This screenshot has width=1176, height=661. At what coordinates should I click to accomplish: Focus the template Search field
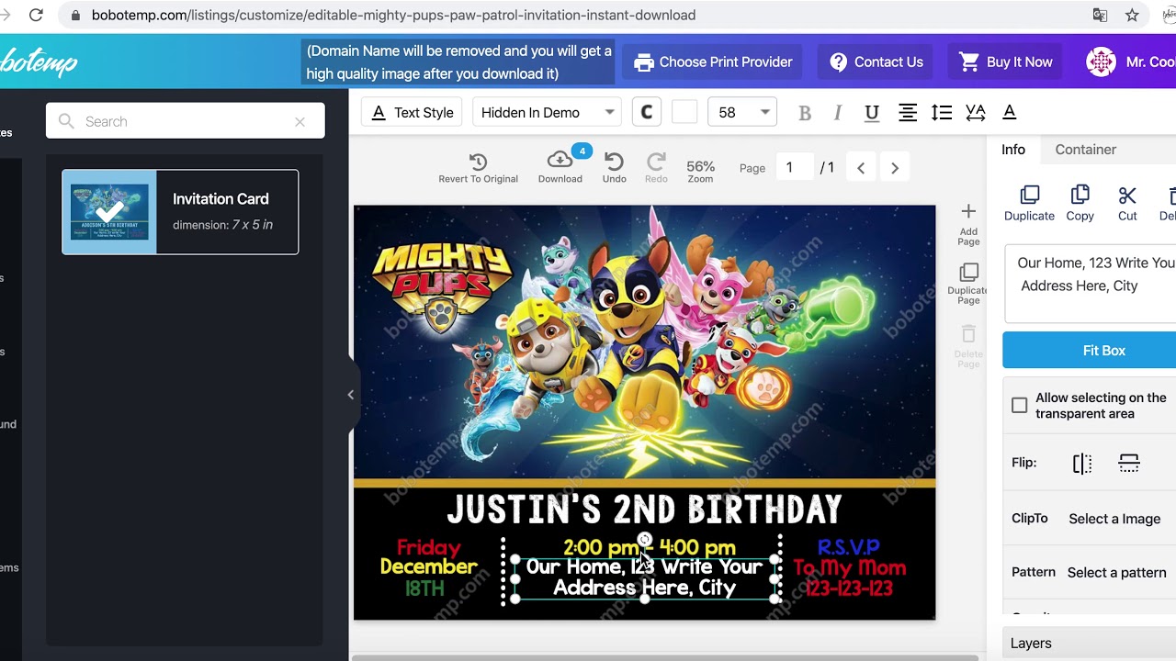(x=185, y=121)
